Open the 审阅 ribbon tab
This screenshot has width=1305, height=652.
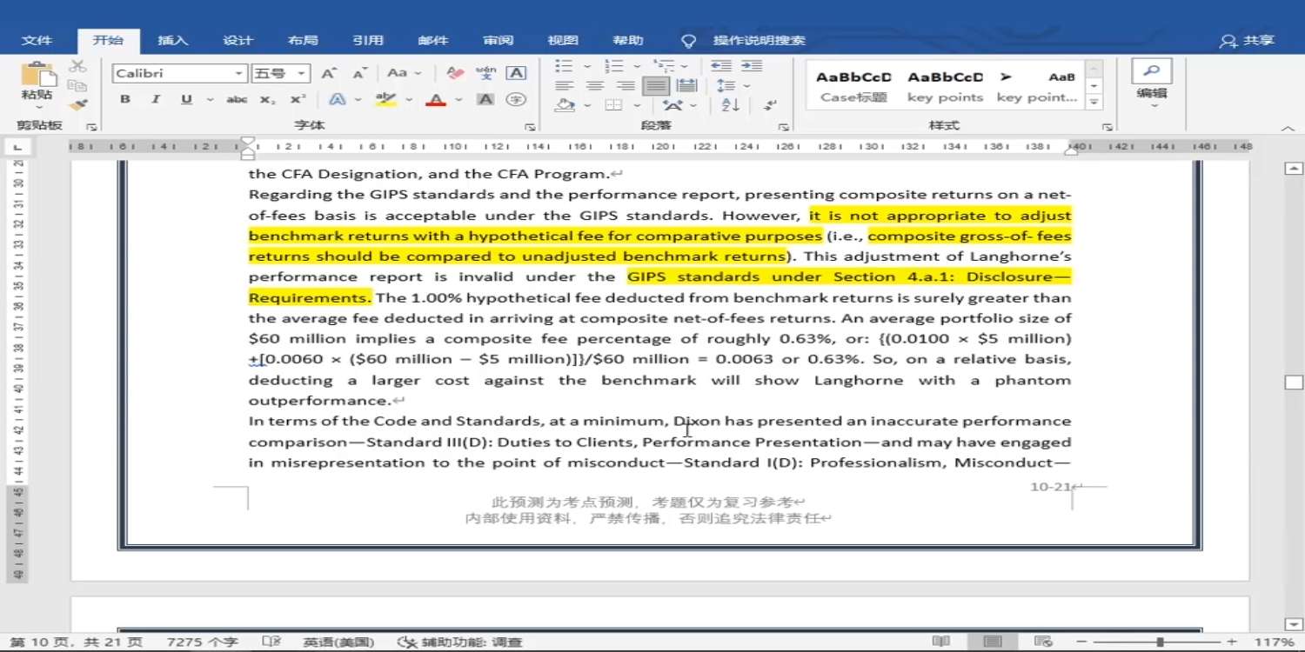499,40
